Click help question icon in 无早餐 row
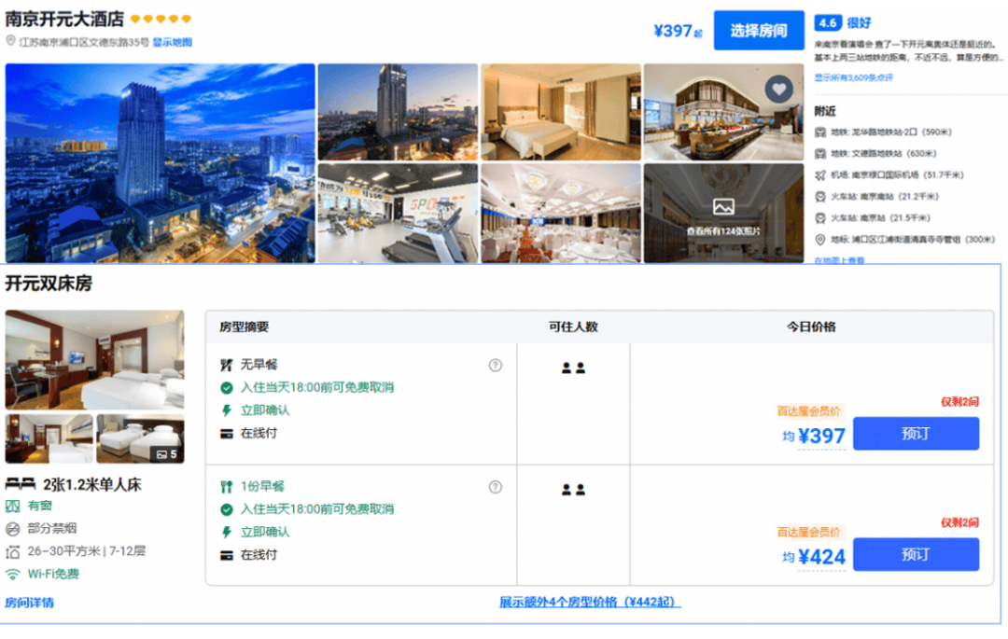Viewport: 1008px width, 639px height. (x=495, y=365)
